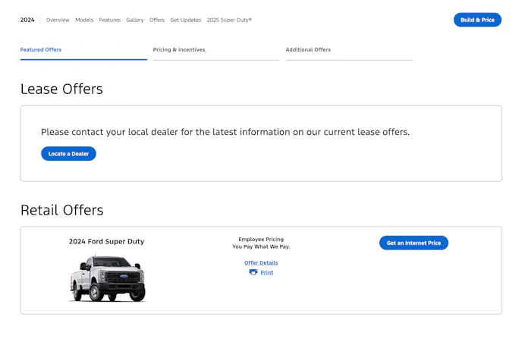
Task: Navigate to the Features page link
Action: 110,20
